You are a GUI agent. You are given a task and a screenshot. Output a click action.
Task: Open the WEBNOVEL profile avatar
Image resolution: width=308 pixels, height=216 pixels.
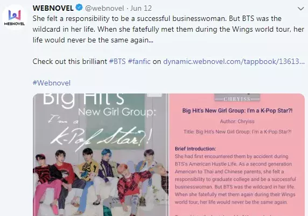pos(15,17)
